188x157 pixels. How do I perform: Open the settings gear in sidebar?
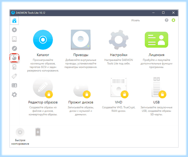(14, 95)
